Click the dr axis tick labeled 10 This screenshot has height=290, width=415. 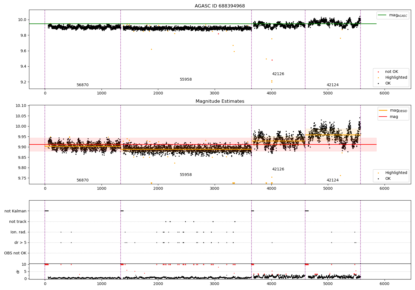pyautogui.click(x=24, y=264)
